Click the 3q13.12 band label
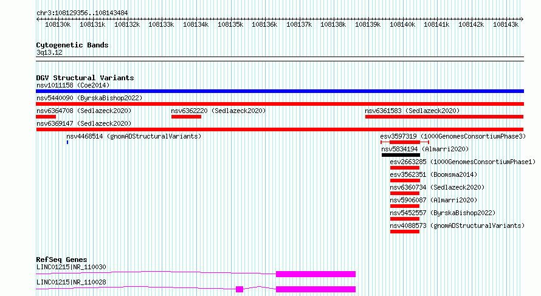 click(49, 53)
